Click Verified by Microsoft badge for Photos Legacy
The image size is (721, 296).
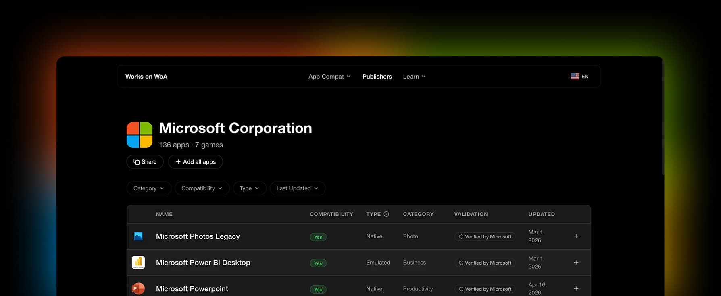(485, 237)
